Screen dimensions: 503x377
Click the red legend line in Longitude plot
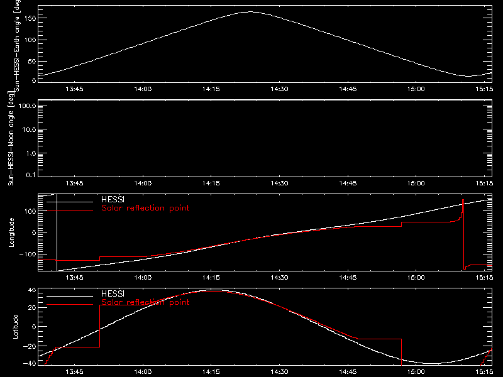pos(70,210)
